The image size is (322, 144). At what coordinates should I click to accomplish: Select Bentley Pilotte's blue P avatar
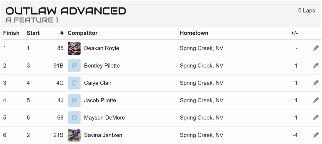pyautogui.click(x=74, y=66)
